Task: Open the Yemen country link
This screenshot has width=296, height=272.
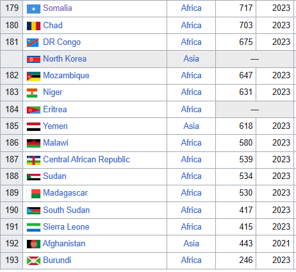Action: (x=55, y=126)
